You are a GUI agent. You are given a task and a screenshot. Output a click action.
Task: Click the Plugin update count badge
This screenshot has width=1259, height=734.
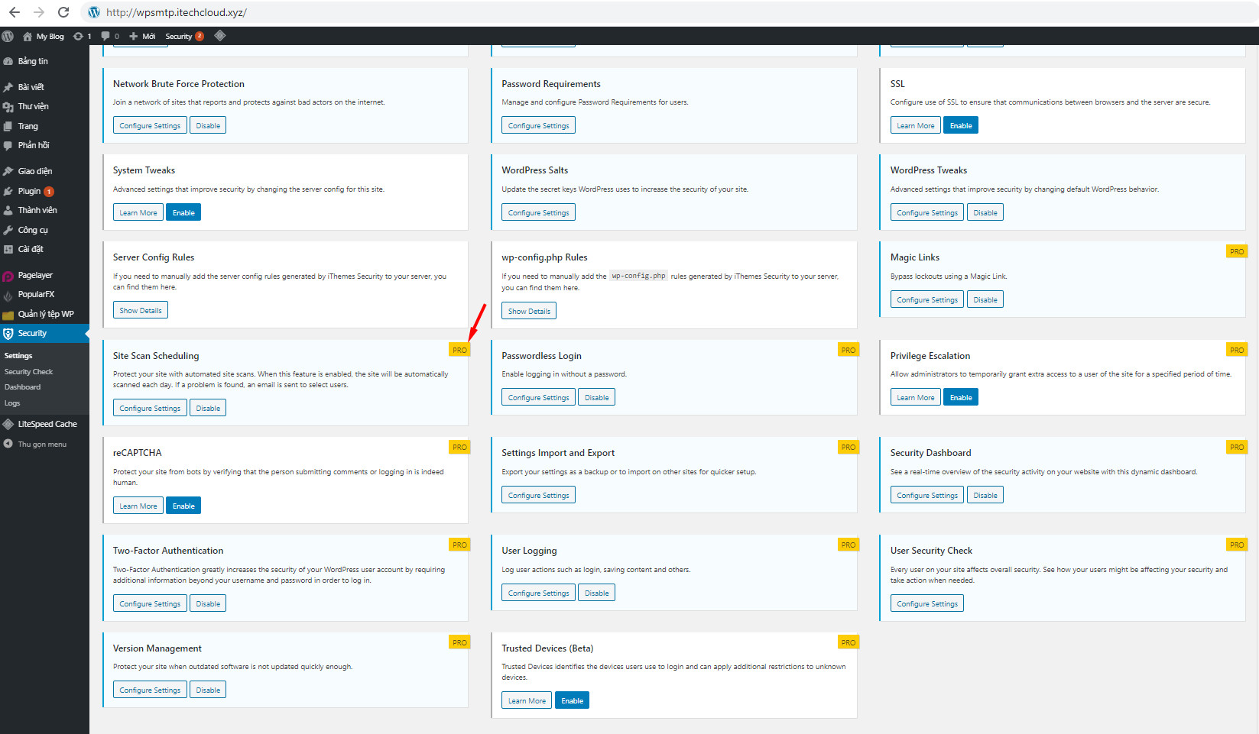coord(49,192)
